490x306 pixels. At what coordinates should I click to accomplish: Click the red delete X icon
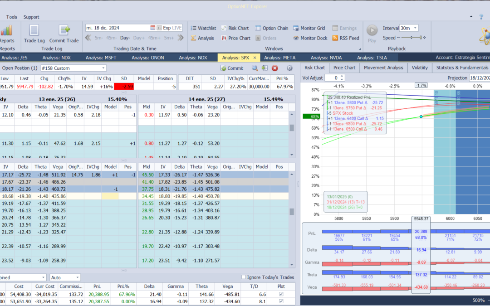[274, 68]
